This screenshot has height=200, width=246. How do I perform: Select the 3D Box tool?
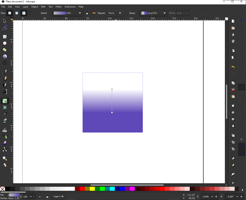tap(5, 56)
